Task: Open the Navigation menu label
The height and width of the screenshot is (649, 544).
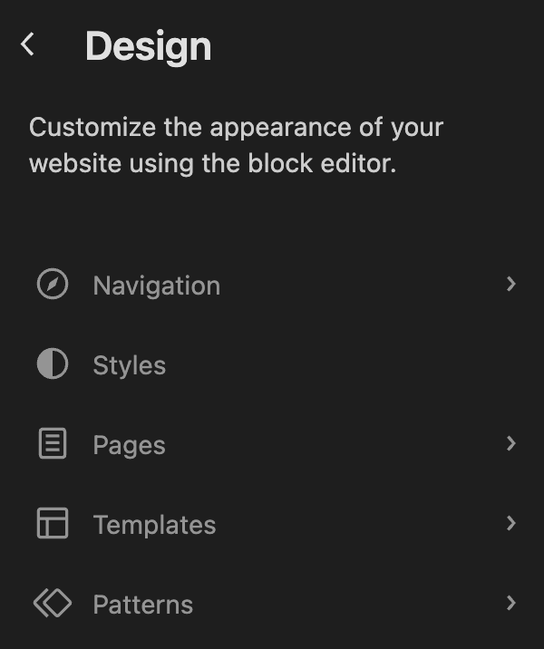Action: click(156, 286)
